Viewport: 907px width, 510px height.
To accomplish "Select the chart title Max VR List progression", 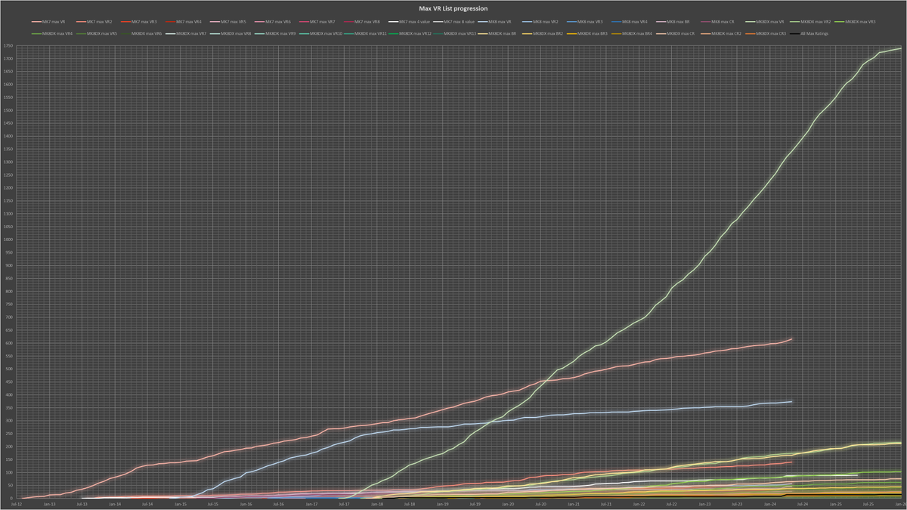I will (x=453, y=8).
